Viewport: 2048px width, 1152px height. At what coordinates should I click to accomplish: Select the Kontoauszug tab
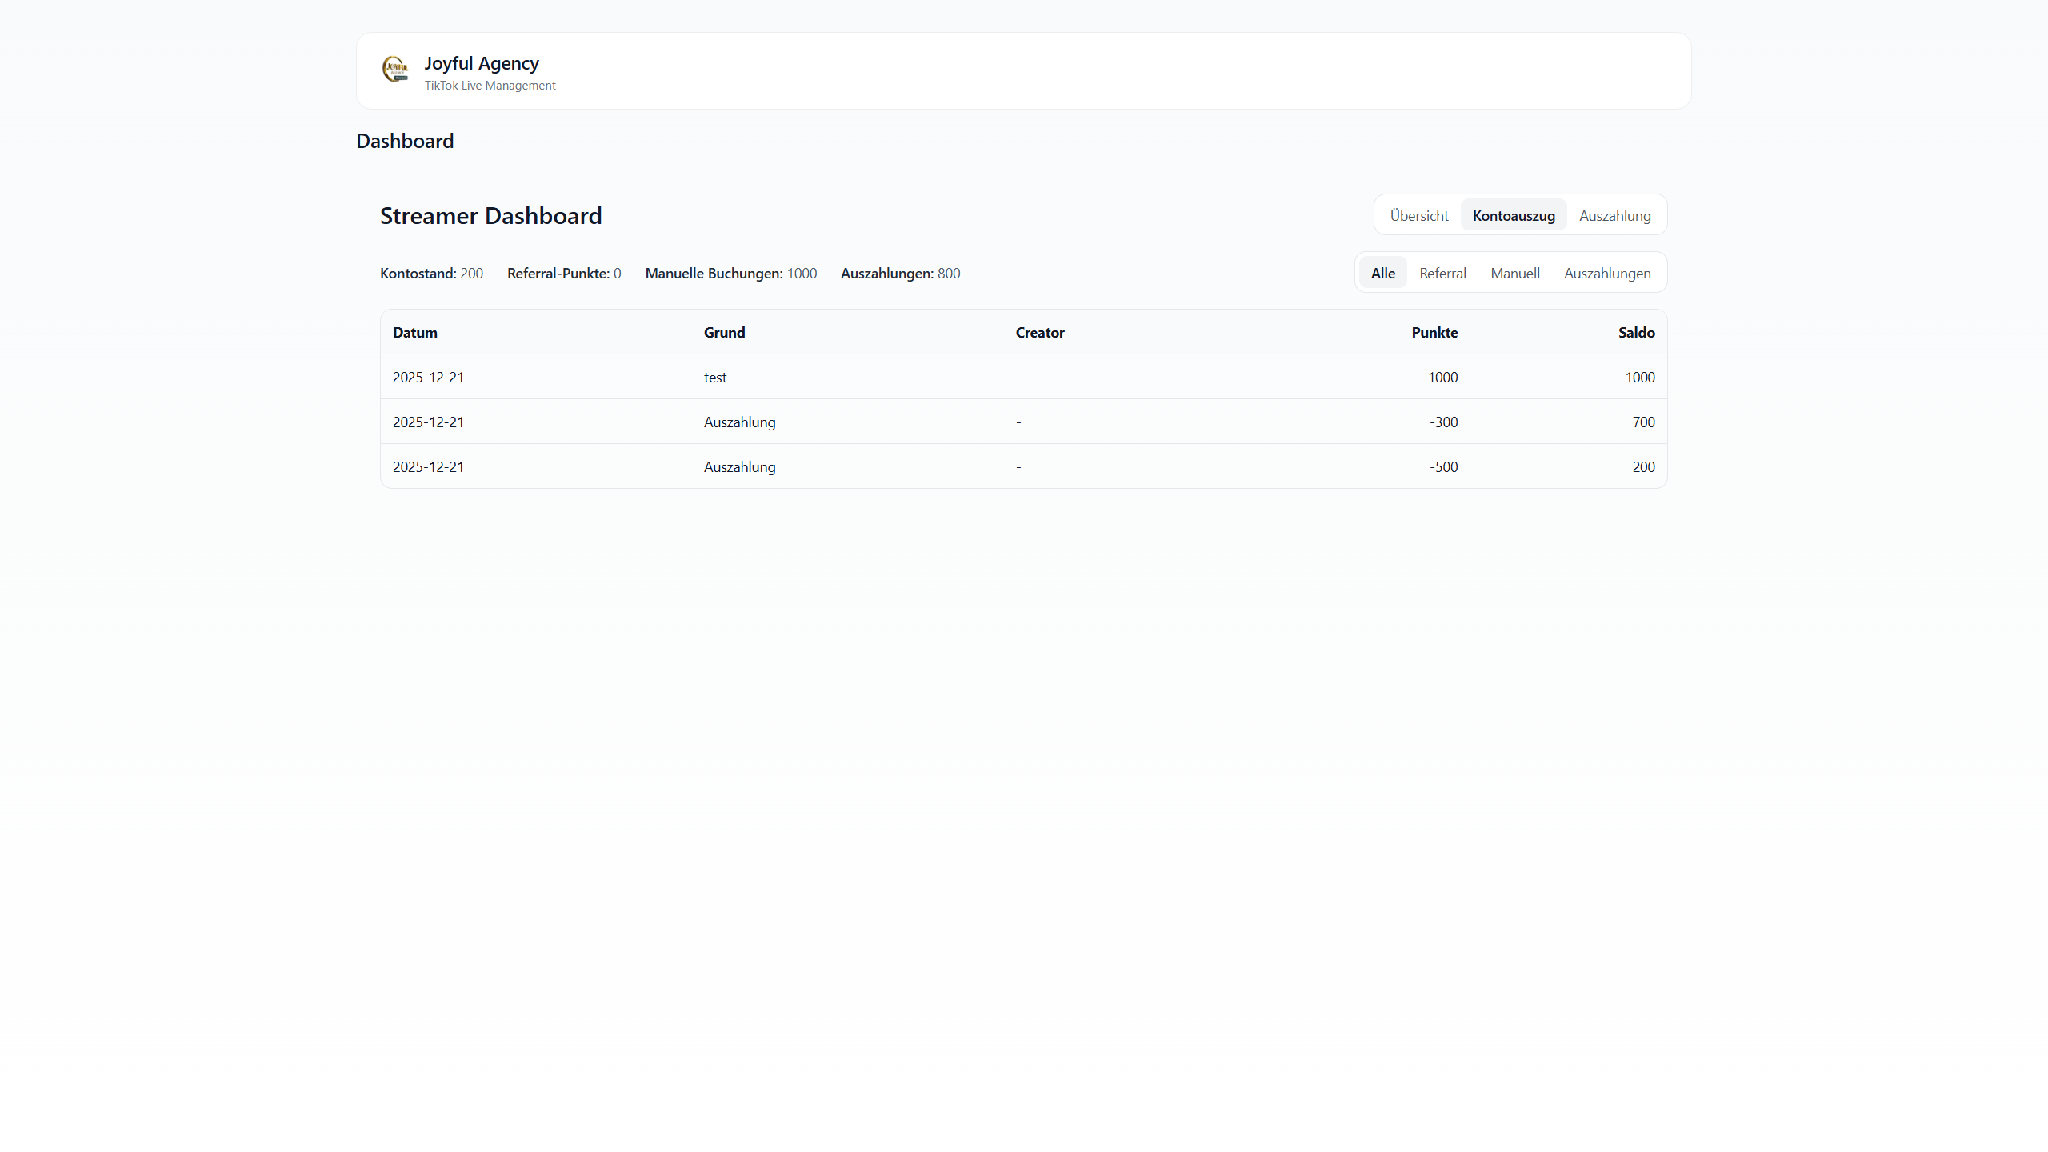[x=1513, y=215]
